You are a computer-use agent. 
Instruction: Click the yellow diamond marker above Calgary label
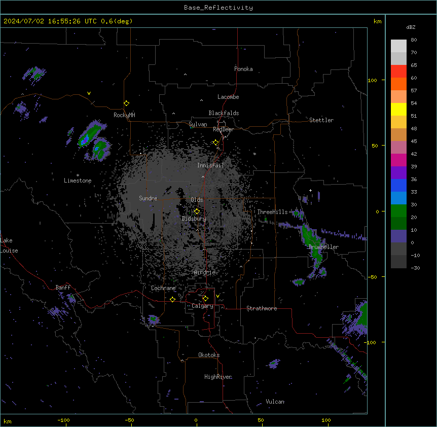point(205,299)
